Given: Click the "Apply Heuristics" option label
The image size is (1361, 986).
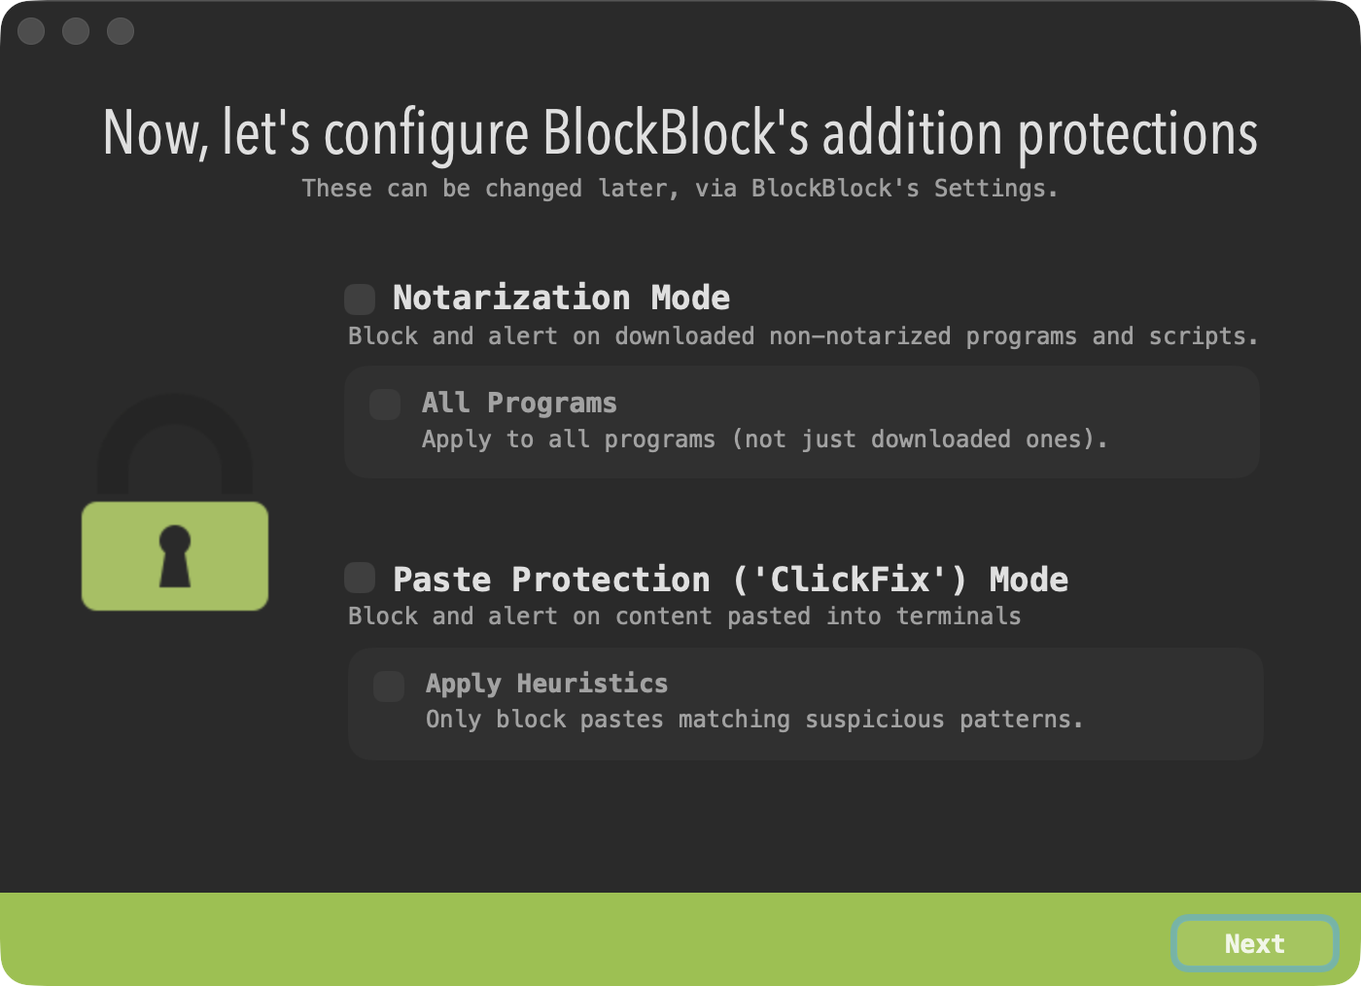Looking at the screenshot, I should click(x=546, y=684).
